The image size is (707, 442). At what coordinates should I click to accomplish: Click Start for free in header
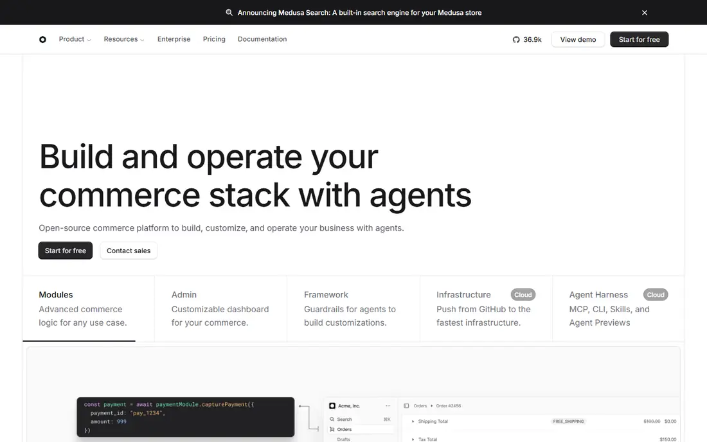coord(639,40)
